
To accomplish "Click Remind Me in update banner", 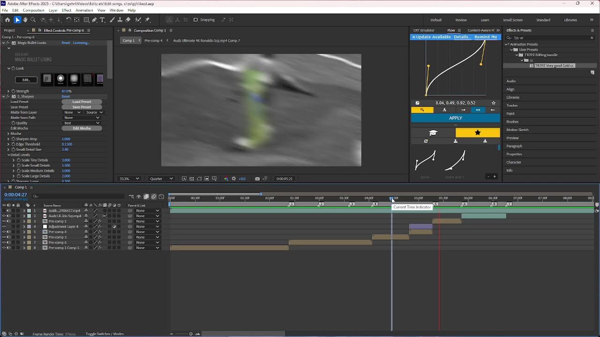I will point(486,37).
